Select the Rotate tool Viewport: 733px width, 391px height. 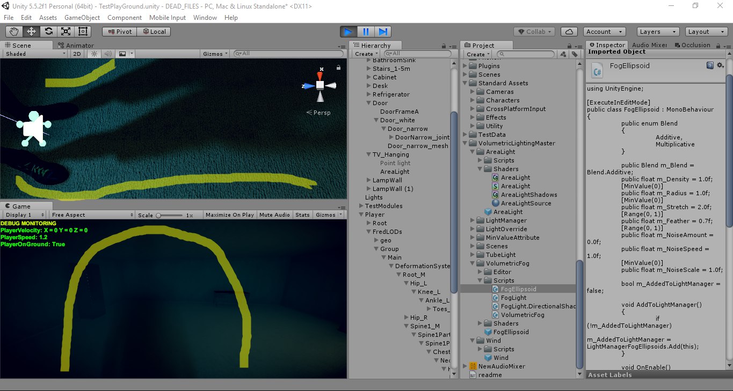(48, 32)
